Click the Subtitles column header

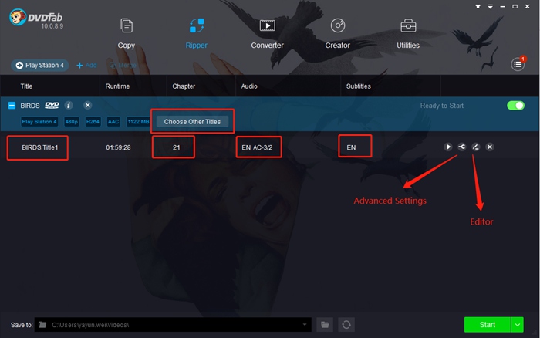(359, 86)
